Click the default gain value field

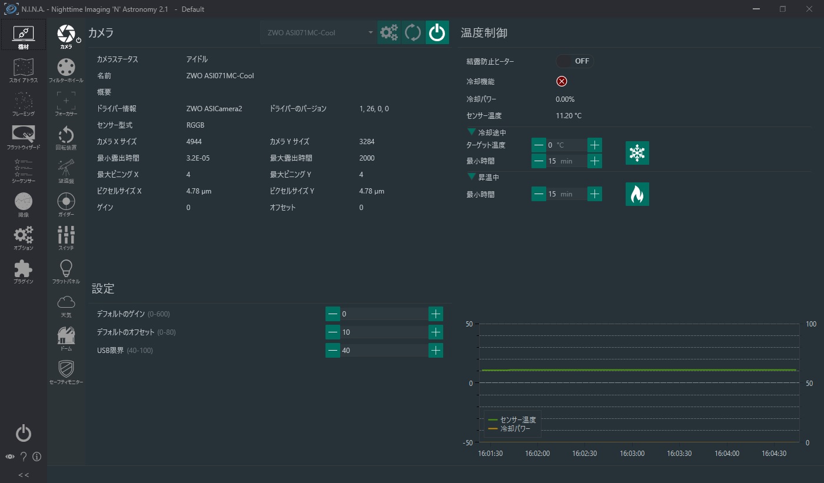coord(384,314)
